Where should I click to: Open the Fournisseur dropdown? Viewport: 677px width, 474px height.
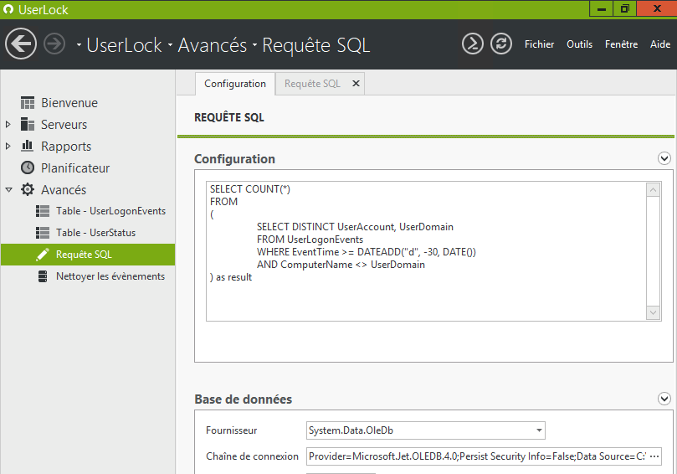pyautogui.click(x=539, y=430)
